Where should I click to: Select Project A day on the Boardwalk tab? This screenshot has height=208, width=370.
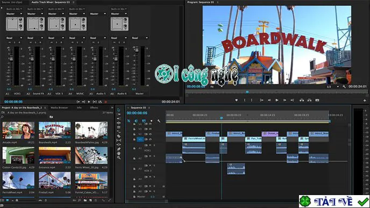(22, 107)
